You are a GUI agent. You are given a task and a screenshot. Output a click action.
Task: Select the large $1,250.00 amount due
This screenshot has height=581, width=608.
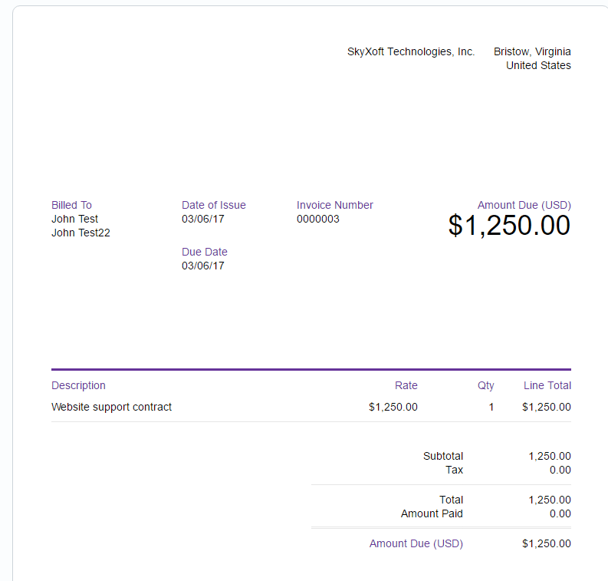509,225
